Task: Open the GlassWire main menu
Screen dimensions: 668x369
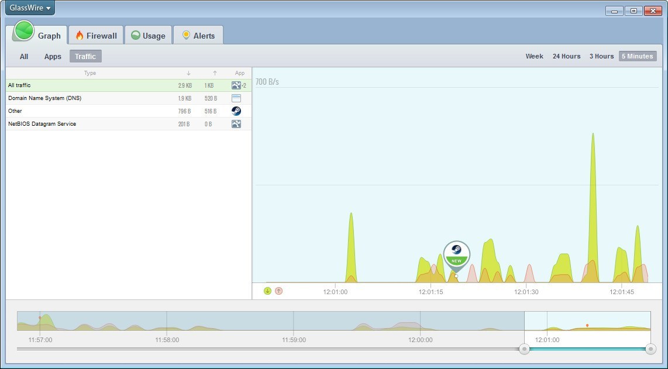Action: 29,8
